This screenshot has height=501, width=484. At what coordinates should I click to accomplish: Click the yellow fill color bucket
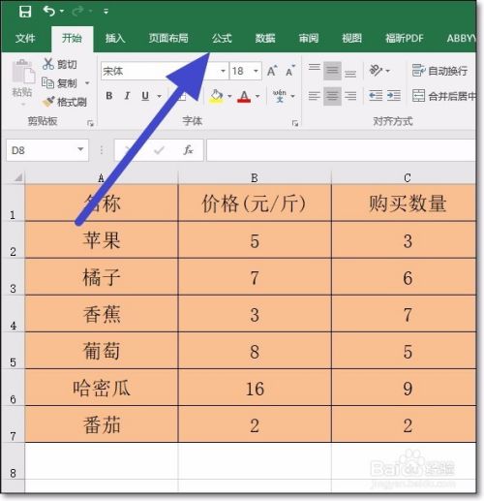[216, 96]
